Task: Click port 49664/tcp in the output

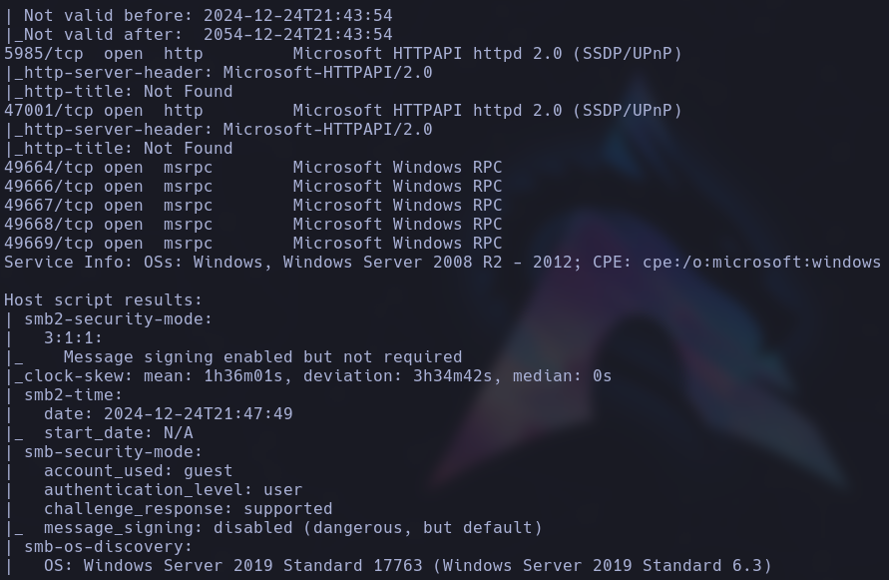Action: click(x=39, y=167)
